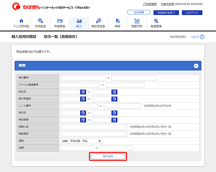Open 発行日 end date calendar
216x172 pixels.
click(x=114, y=113)
